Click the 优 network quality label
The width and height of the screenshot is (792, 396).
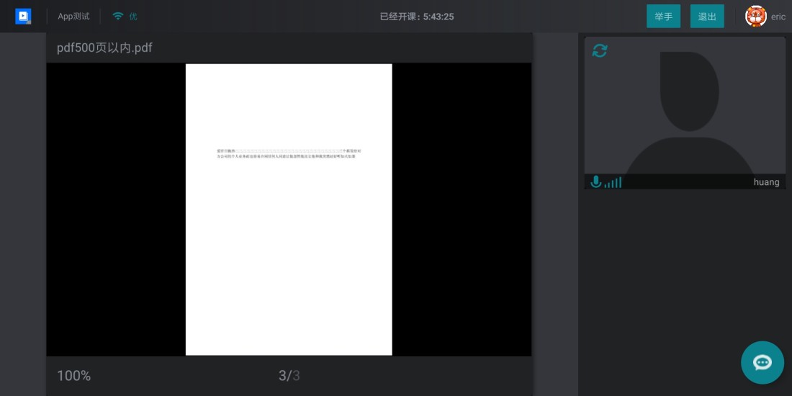click(x=133, y=16)
